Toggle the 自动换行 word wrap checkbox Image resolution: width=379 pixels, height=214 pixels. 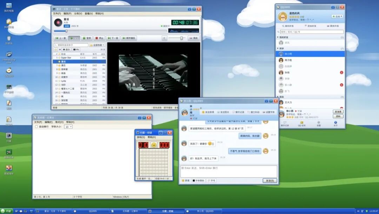coord(36,127)
